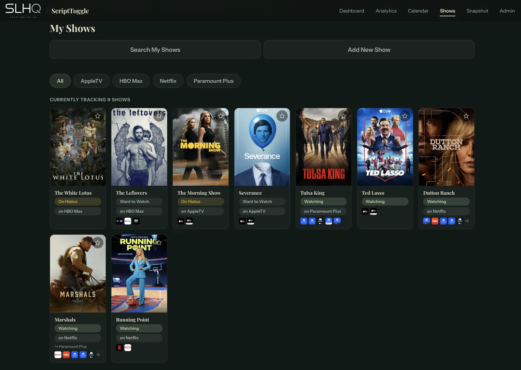Open The White Lotus poster
Viewport: 521px width, 370px height.
(x=78, y=147)
